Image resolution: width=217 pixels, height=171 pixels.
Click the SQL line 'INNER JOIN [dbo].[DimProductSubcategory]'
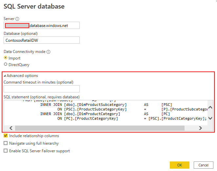84,105
